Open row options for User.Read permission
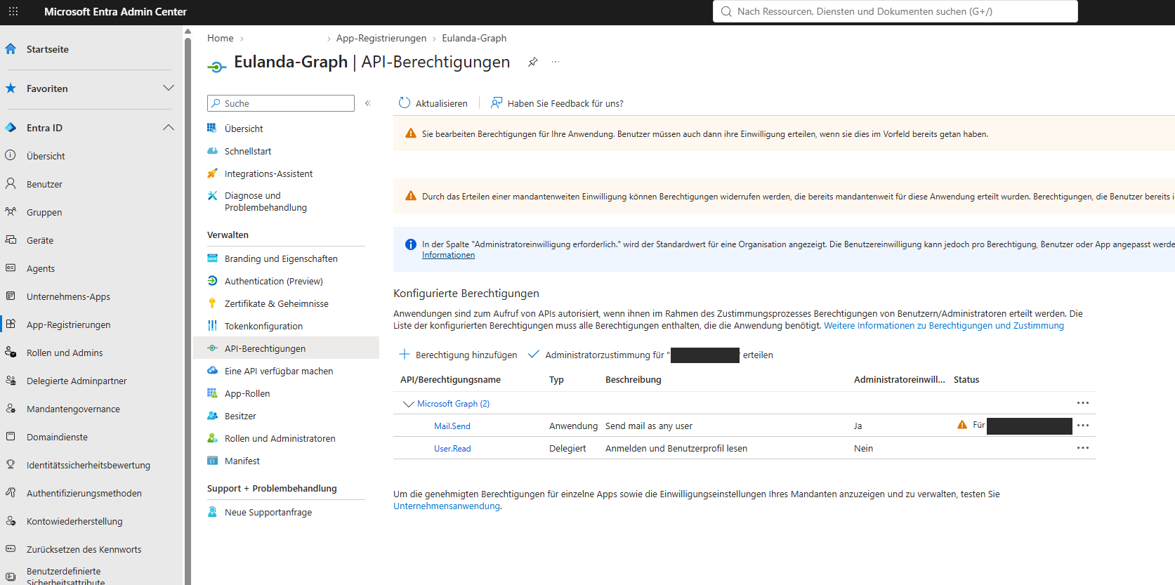 click(x=1083, y=448)
